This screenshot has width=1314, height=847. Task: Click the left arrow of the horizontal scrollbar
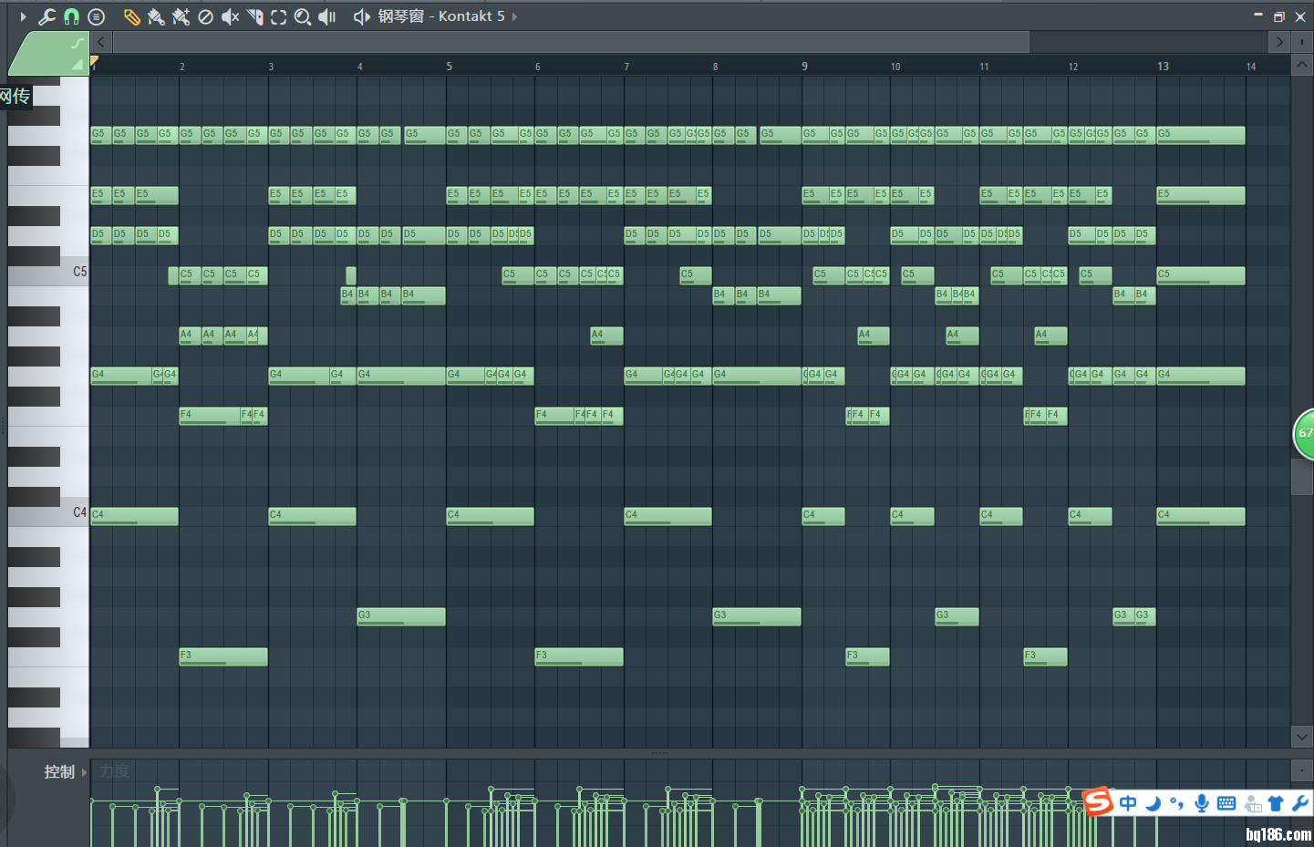click(x=100, y=42)
